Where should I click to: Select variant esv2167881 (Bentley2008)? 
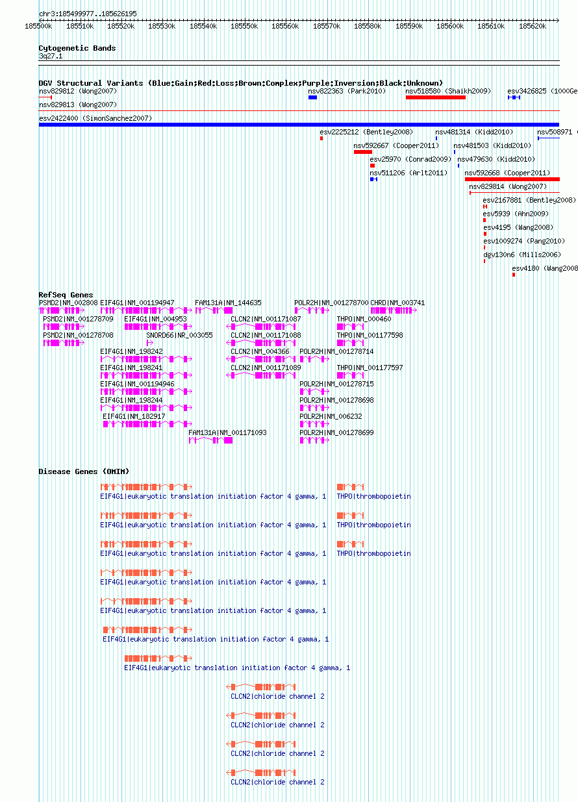(529, 201)
